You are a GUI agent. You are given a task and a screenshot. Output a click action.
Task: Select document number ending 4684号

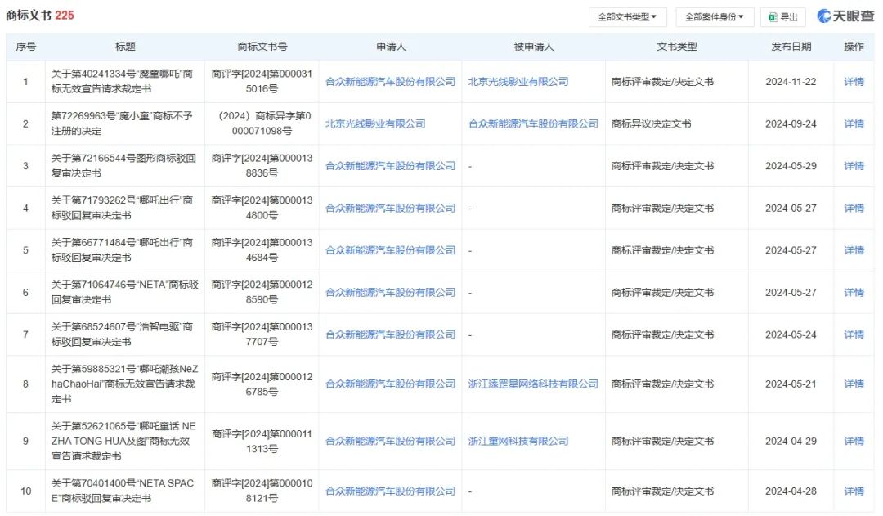[262, 250]
